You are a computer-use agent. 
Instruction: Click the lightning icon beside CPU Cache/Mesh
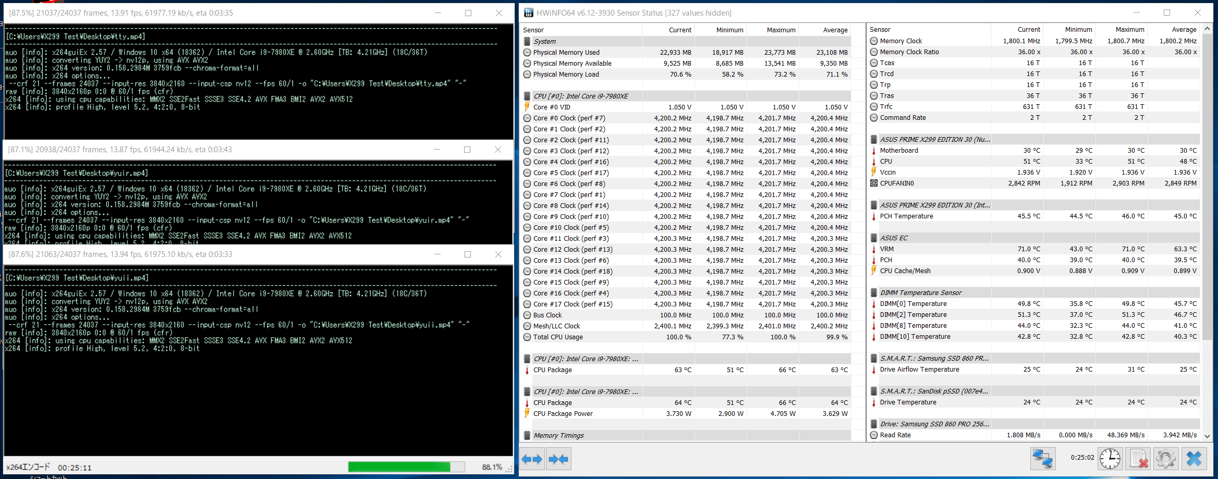[x=874, y=271]
